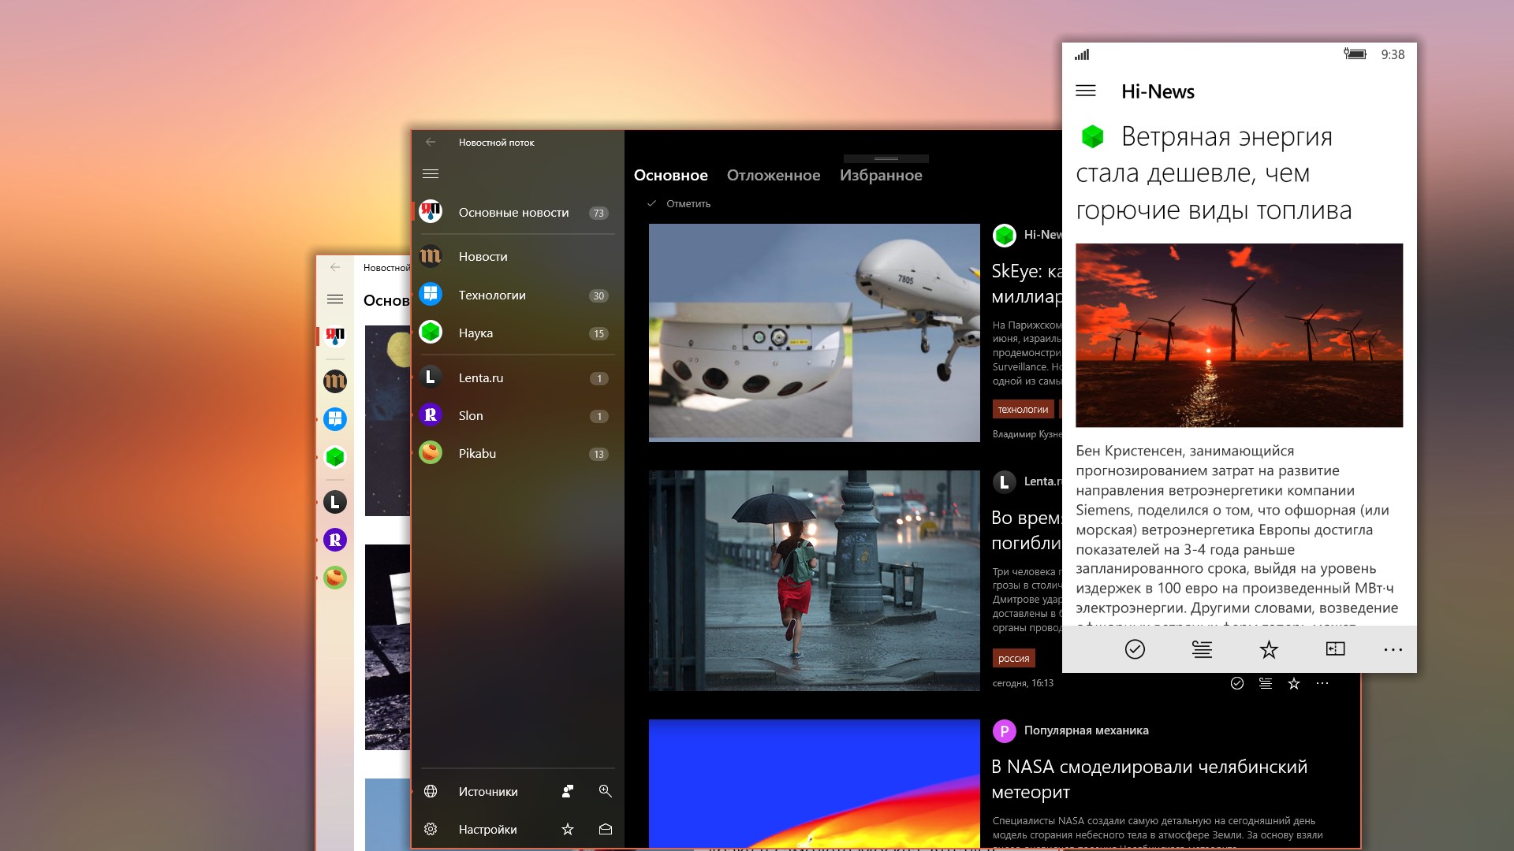
Task: Click the технологии tag label
Action: 1023,409
